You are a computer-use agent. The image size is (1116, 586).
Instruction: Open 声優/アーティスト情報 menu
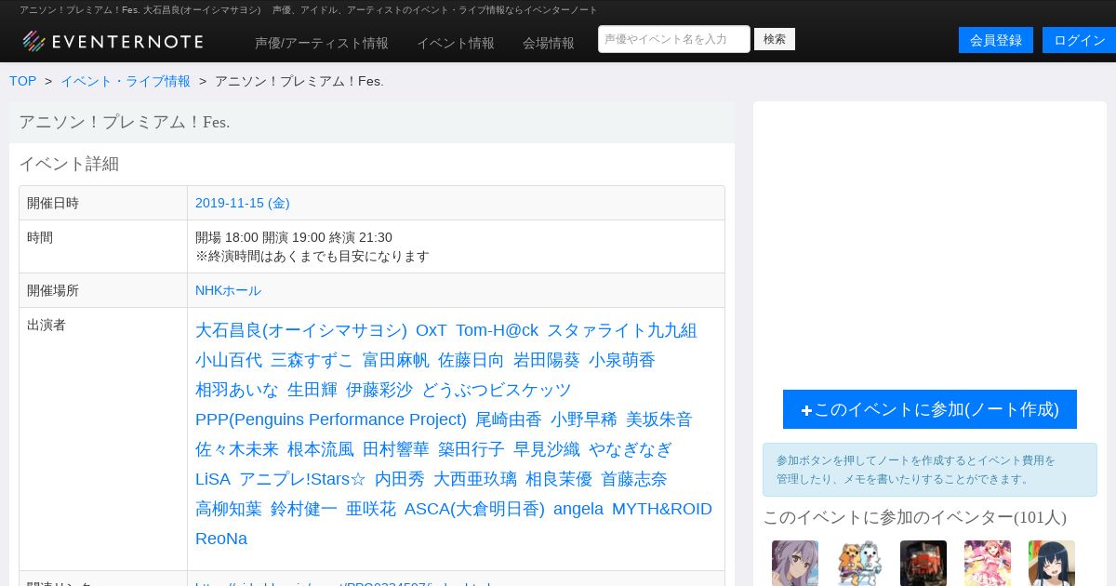[322, 43]
